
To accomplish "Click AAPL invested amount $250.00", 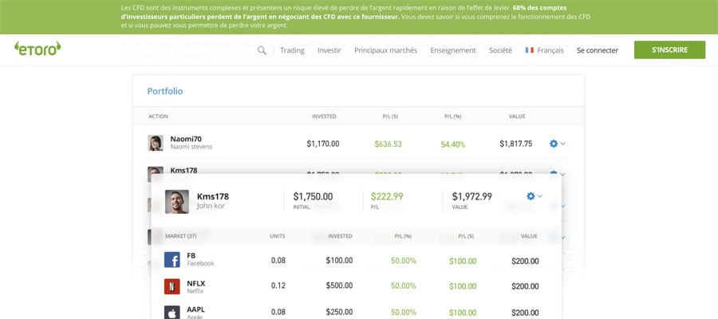I will [x=339, y=312].
